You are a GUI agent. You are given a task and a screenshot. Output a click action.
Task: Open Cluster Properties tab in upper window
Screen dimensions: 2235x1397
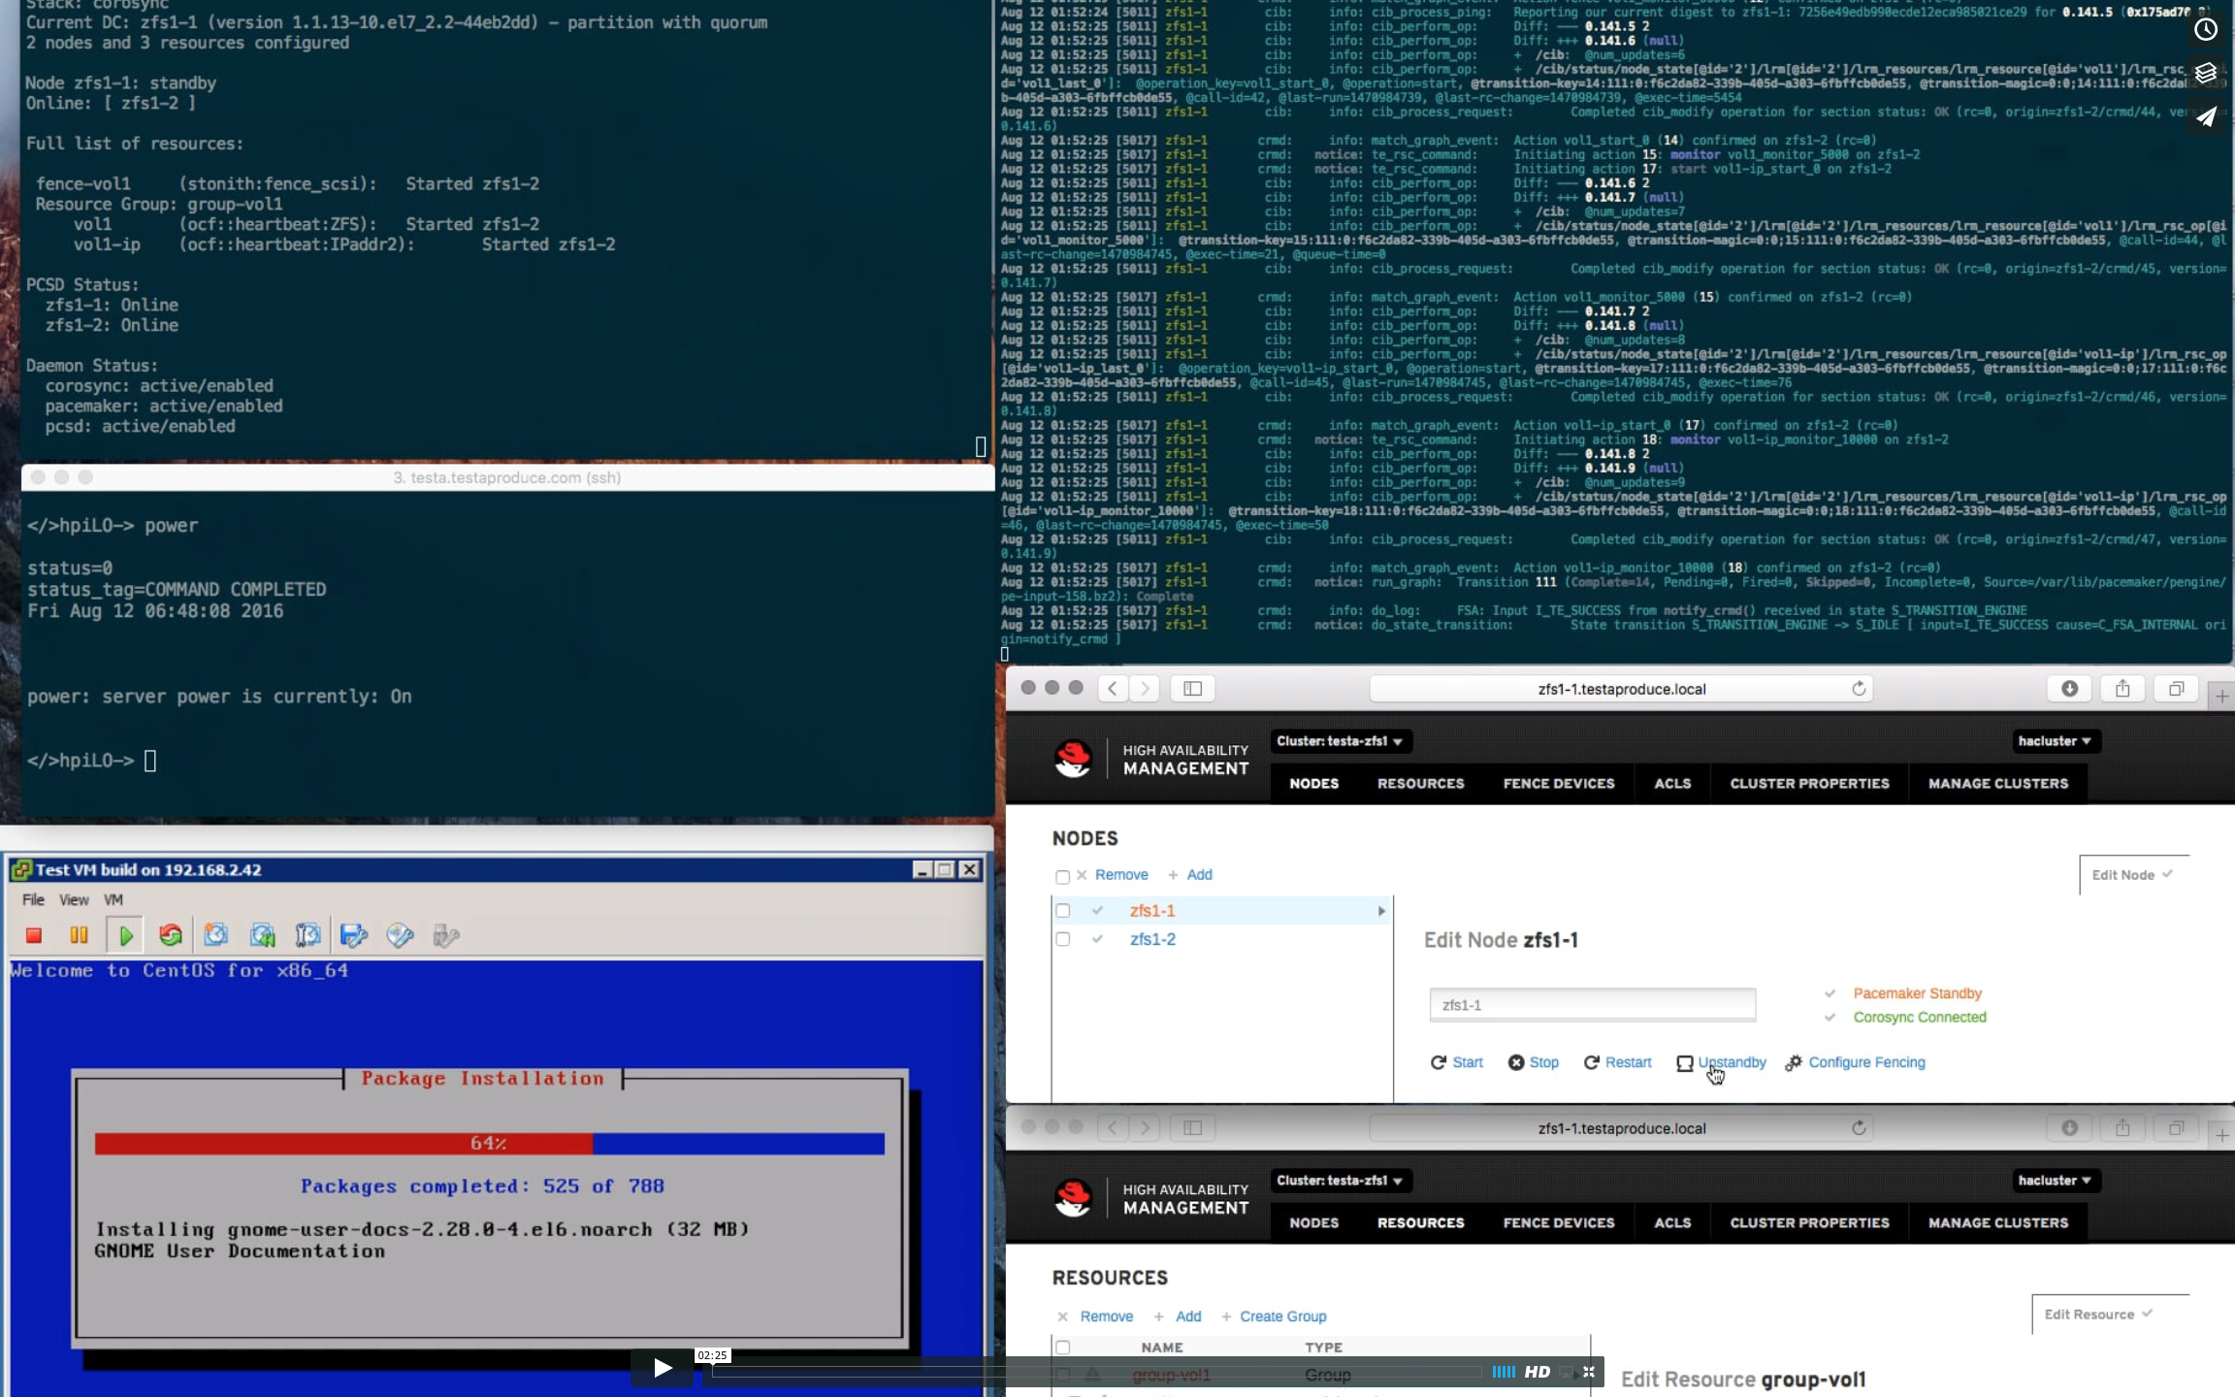click(1810, 784)
